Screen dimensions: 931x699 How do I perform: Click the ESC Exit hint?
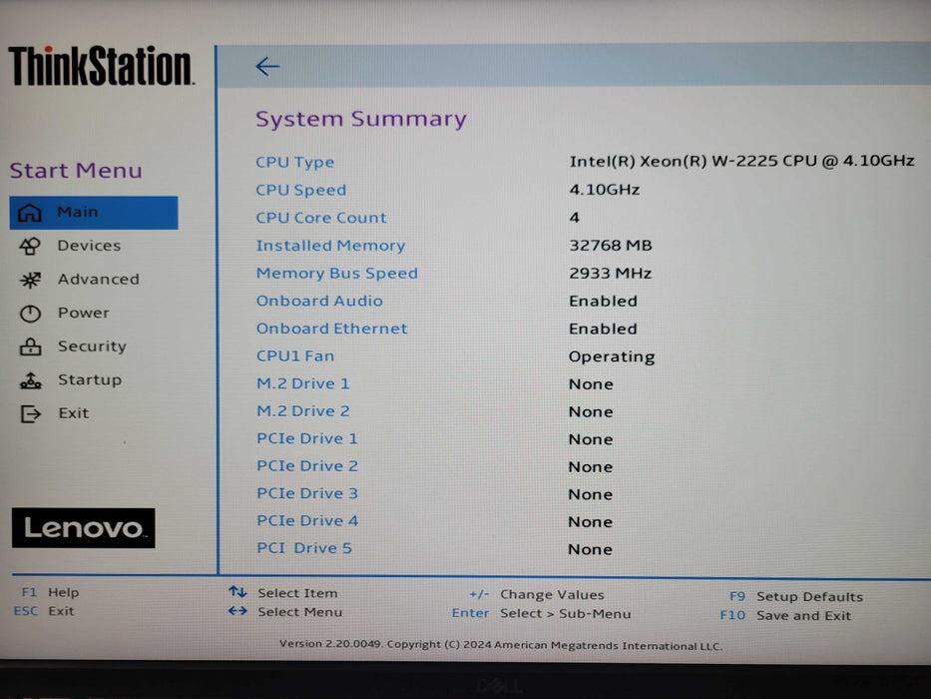[44, 611]
